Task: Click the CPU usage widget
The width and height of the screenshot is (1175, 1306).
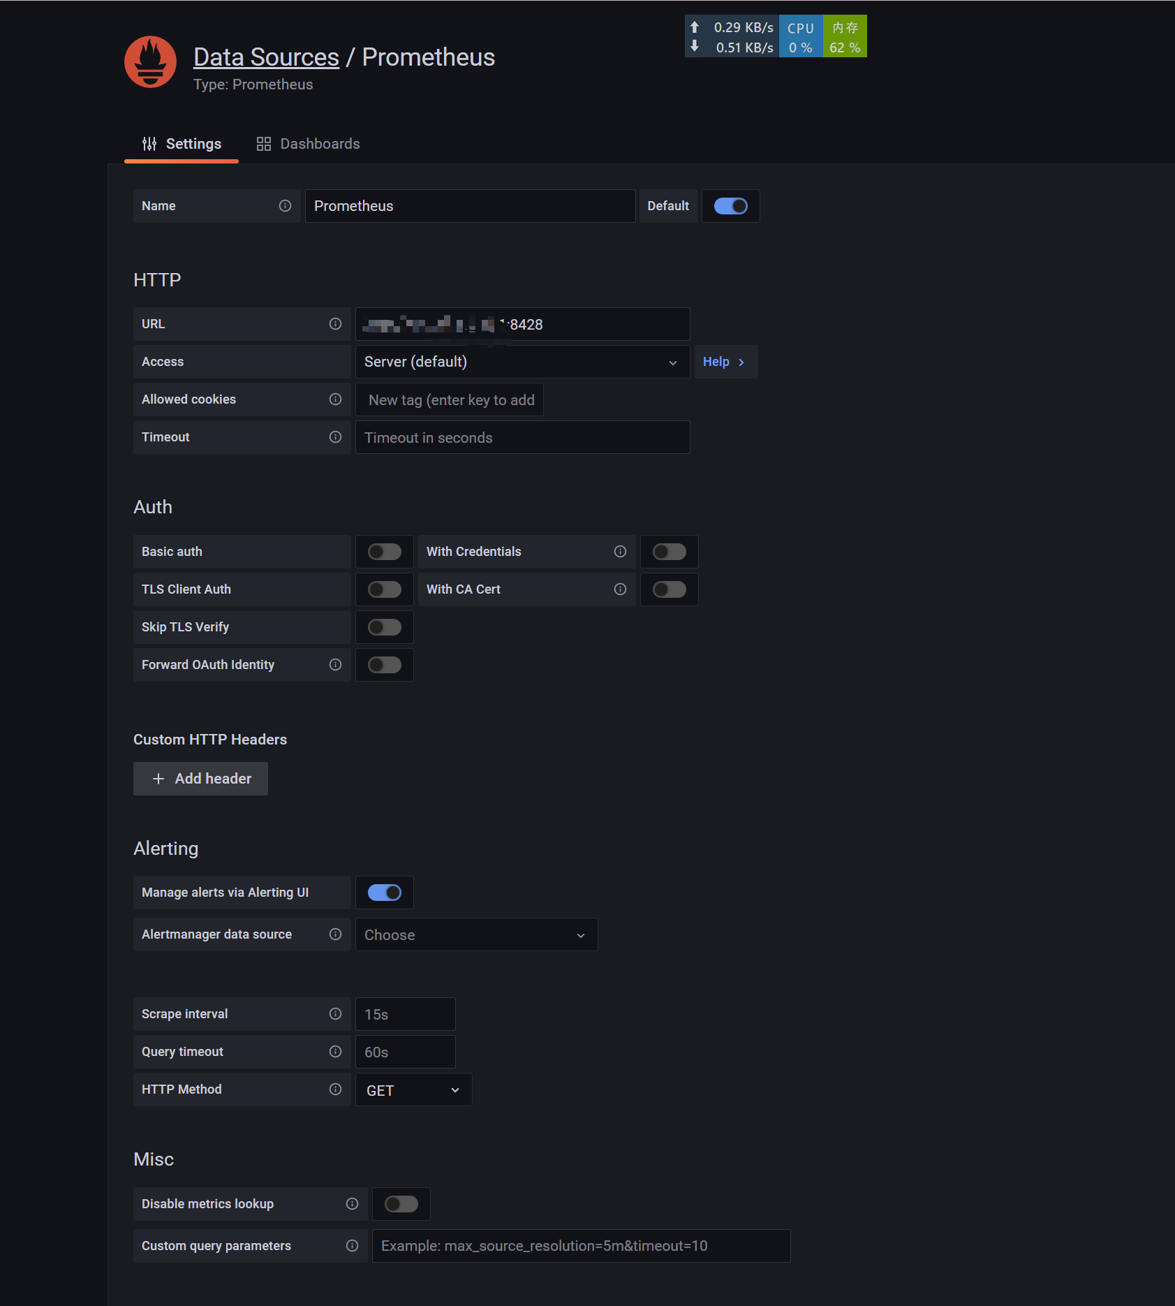Action: tap(801, 37)
